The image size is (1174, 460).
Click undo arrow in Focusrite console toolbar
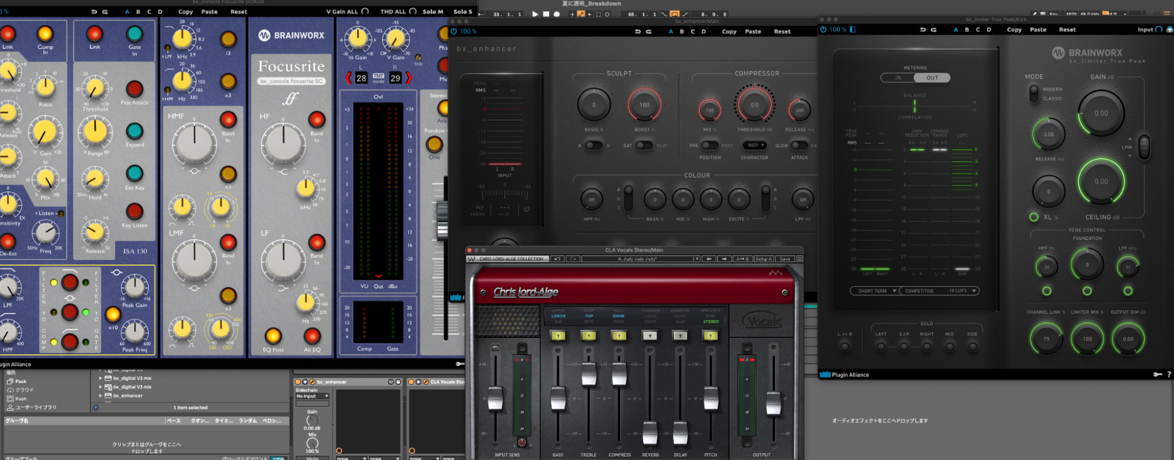(x=94, y=12)
